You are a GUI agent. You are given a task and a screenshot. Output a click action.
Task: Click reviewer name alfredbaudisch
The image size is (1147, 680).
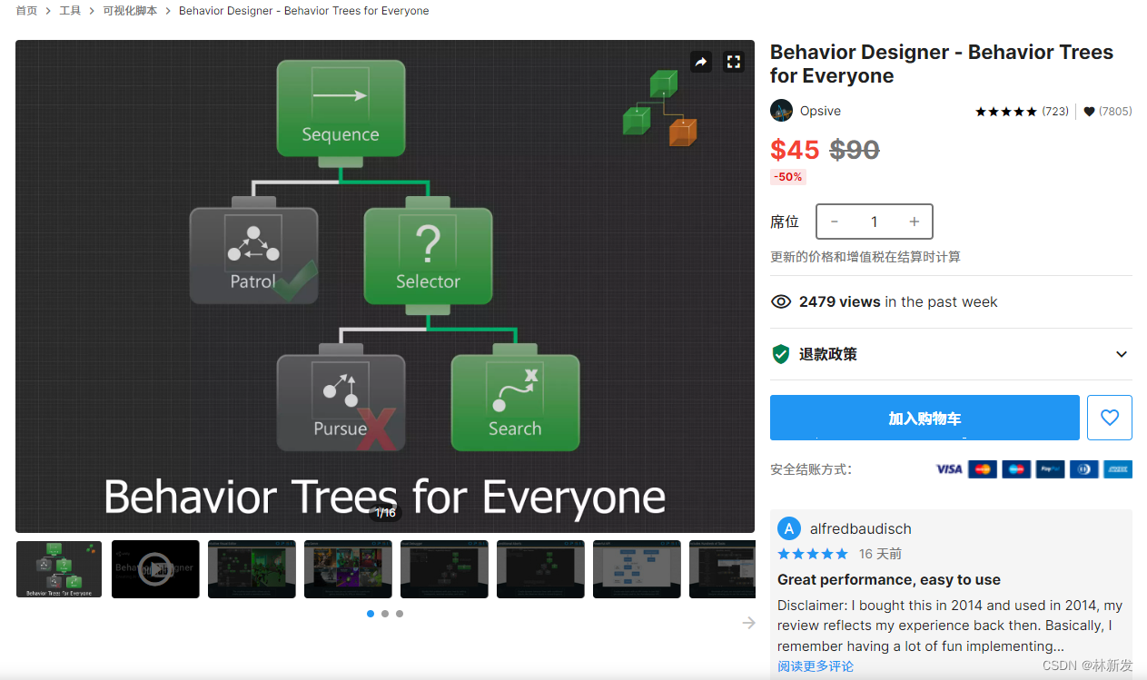861,529
